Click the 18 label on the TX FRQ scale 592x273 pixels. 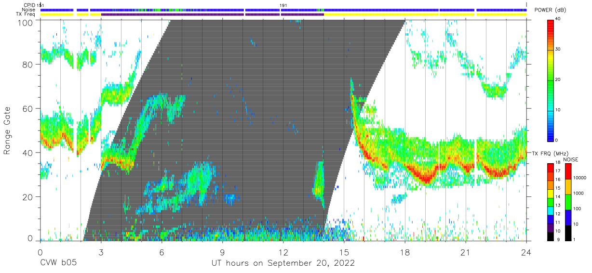pyautogui.click(x=558, y=163)
